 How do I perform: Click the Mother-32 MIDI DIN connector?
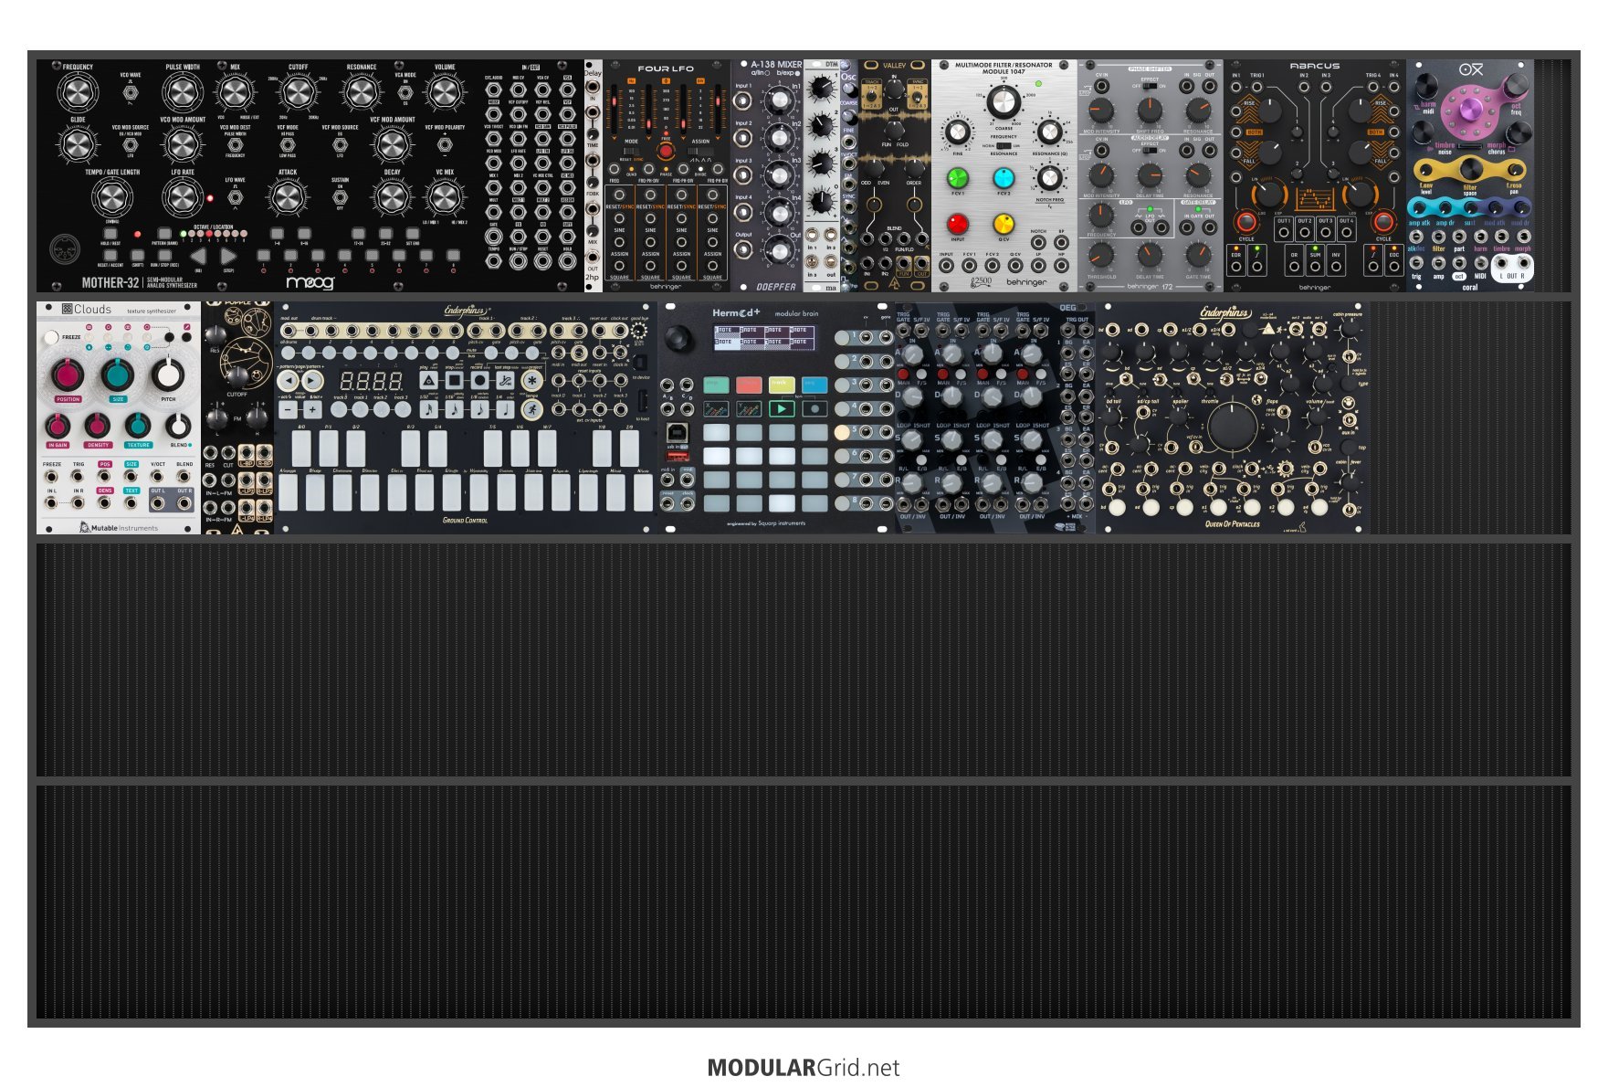click(63, 248)
